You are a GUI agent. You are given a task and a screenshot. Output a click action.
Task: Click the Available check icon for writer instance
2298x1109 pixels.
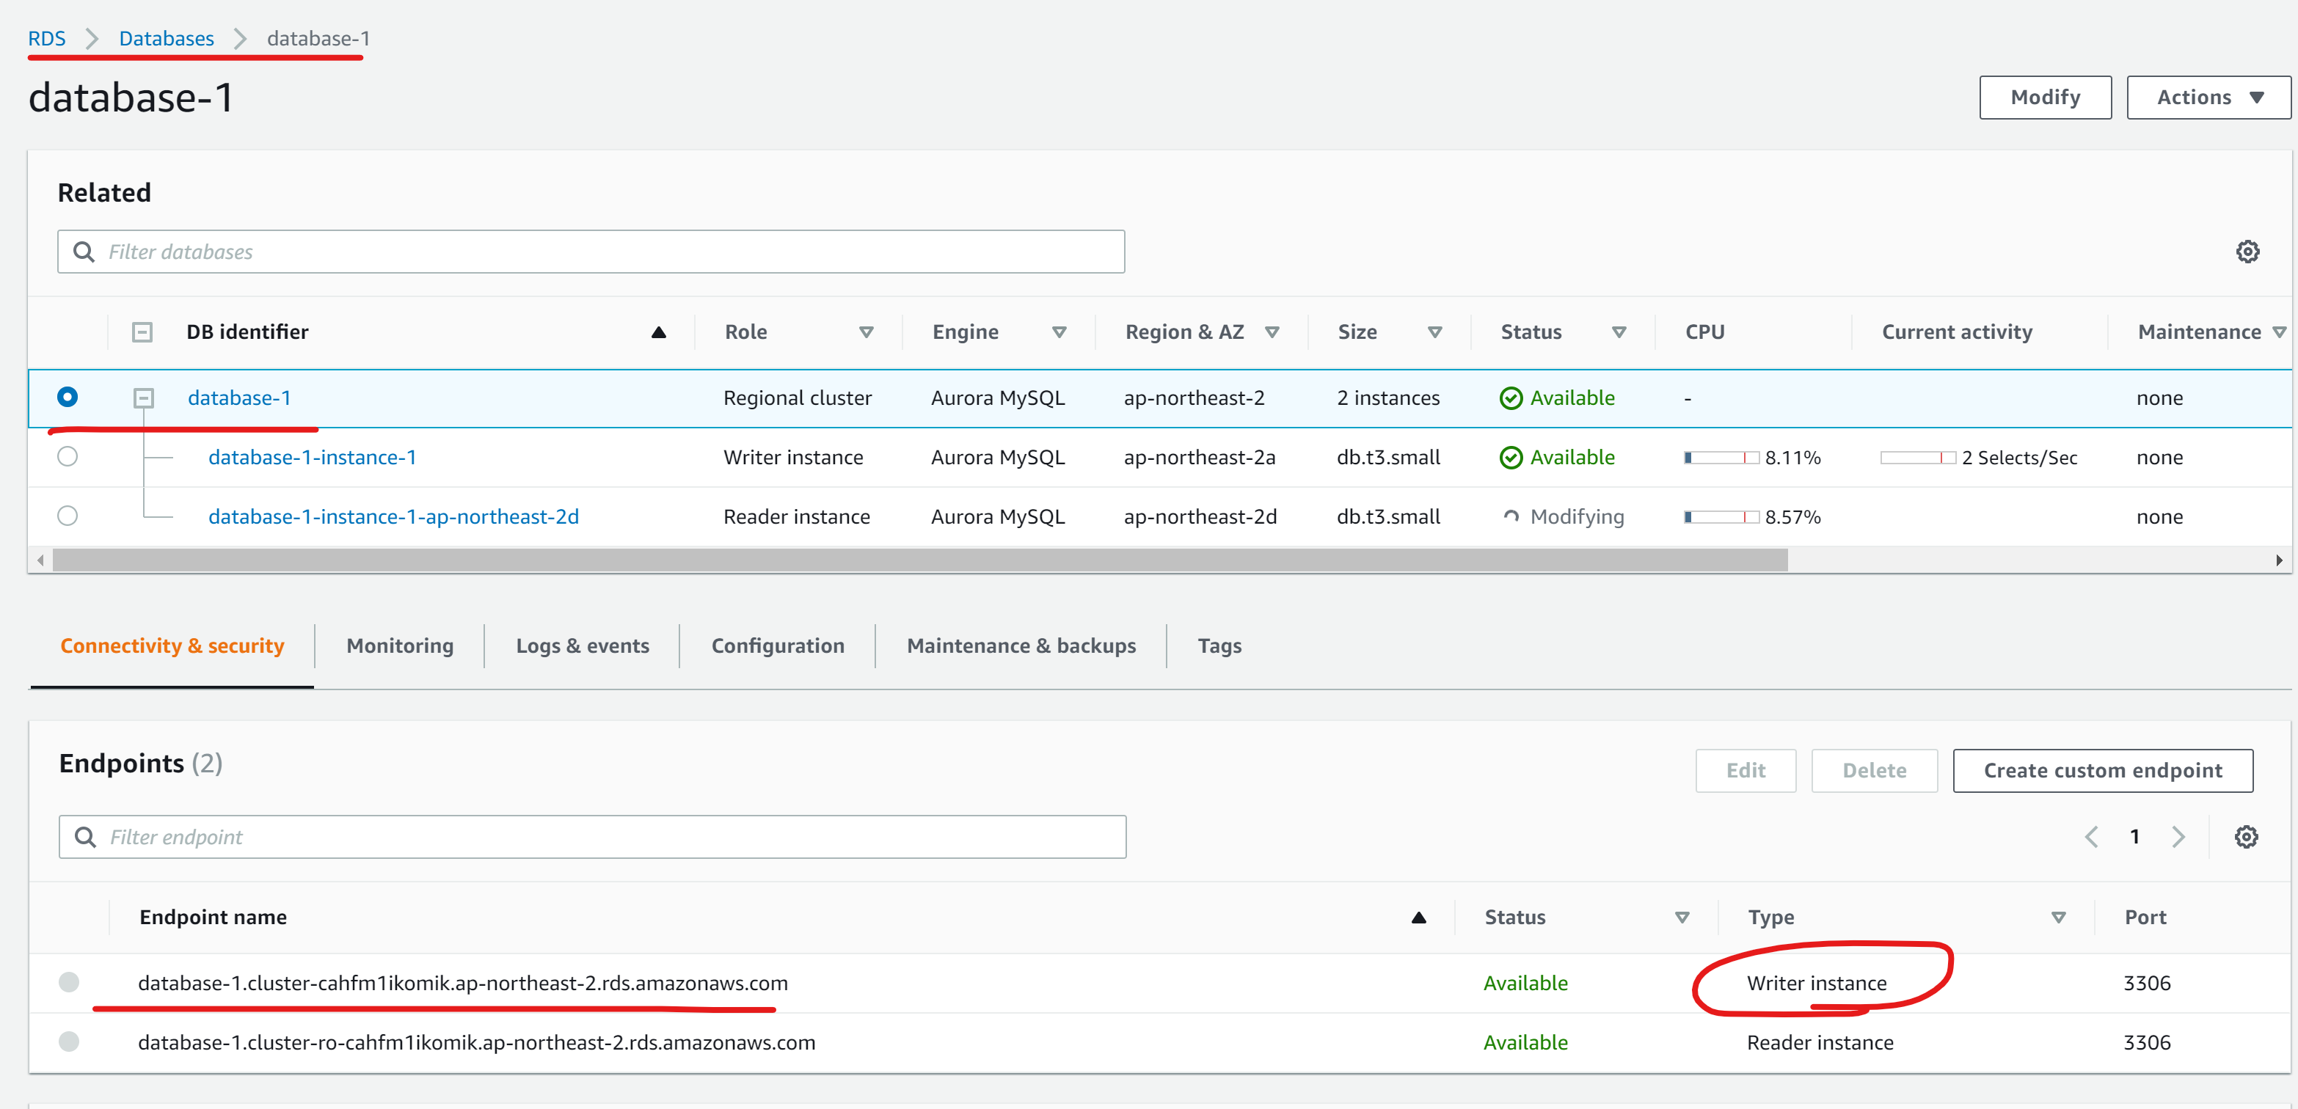(1510, 458)
